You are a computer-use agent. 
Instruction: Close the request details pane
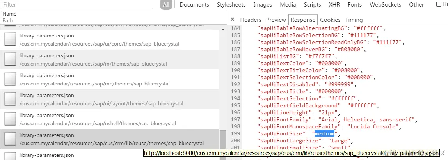pyautogui.click(x=233, y=20)
